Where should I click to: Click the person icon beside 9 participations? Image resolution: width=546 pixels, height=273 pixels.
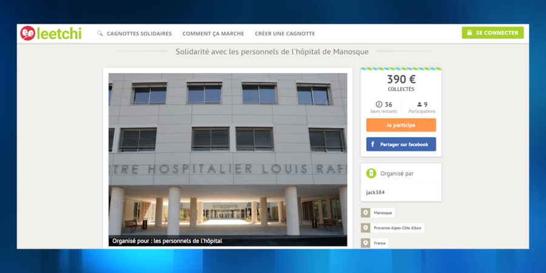(420, 104)
